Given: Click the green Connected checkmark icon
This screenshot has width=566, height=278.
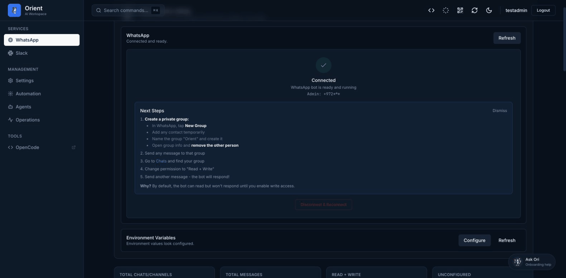Looking at the screenshot, I should click(323, 65).
